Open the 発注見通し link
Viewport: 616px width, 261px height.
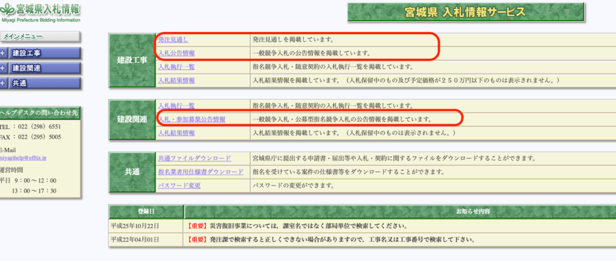click(173, 40)
